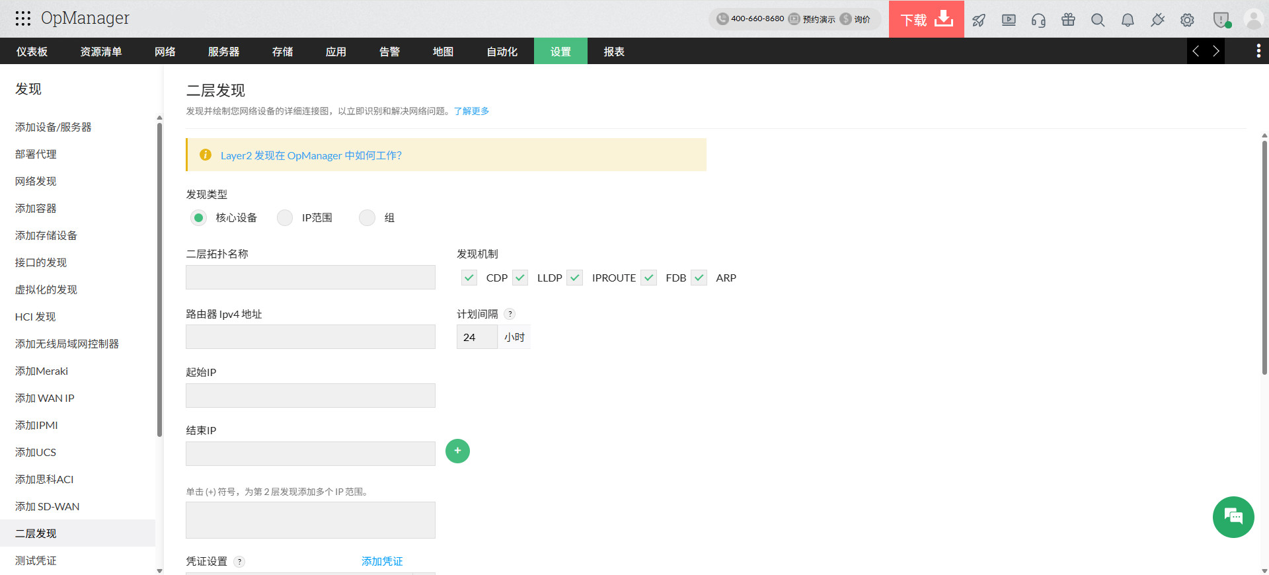1269x575 pixels.
Task: Open the apps grid menu icon
Action: 23,19
